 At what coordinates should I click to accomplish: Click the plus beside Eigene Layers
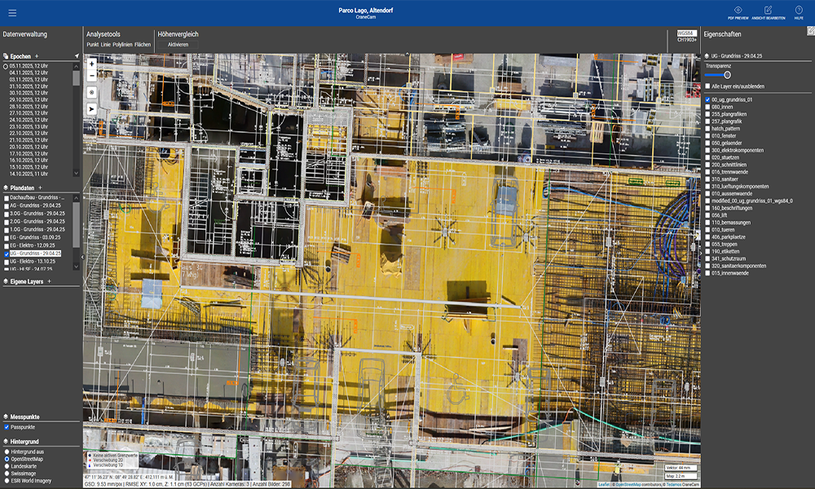[49, 281]
